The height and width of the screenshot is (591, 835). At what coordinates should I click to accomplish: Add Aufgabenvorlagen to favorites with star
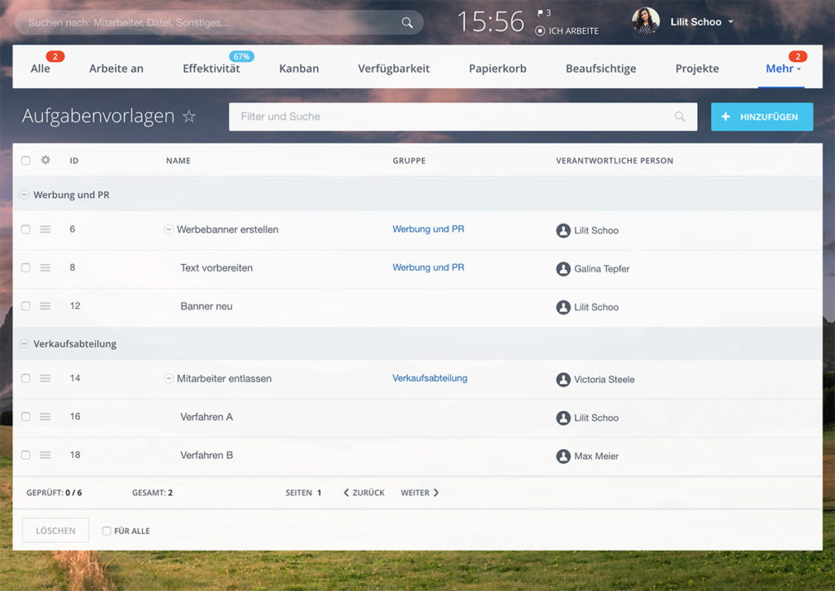click(189, 116)
